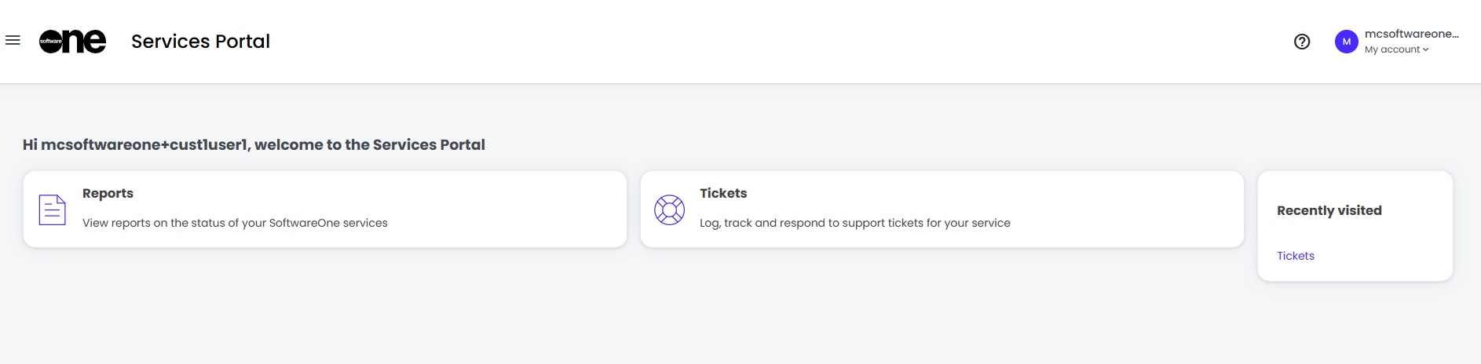Screen dimensions: 1481x364
Task: Open the My account dropdown label
Action: pos(1391,49)
